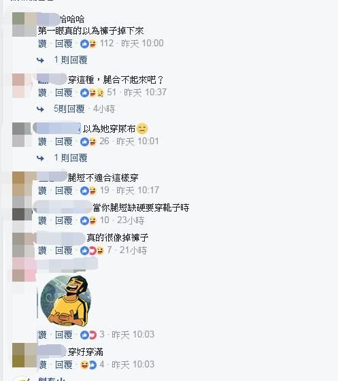The image size is (338, 381).
Task: Open like, love and haha reactions on 真的很像掉褲子
Action: click(x=92, y=250)
